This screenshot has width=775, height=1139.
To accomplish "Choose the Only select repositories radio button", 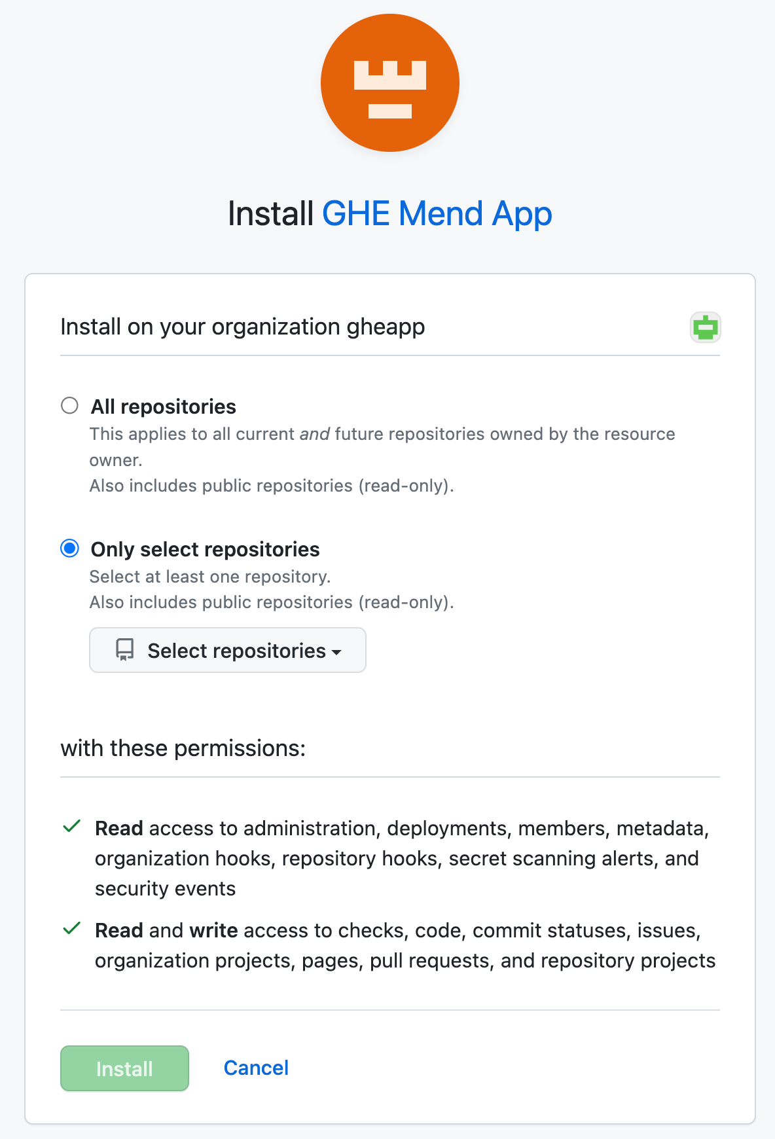I will pyautogui.click(x=69, y=549).
